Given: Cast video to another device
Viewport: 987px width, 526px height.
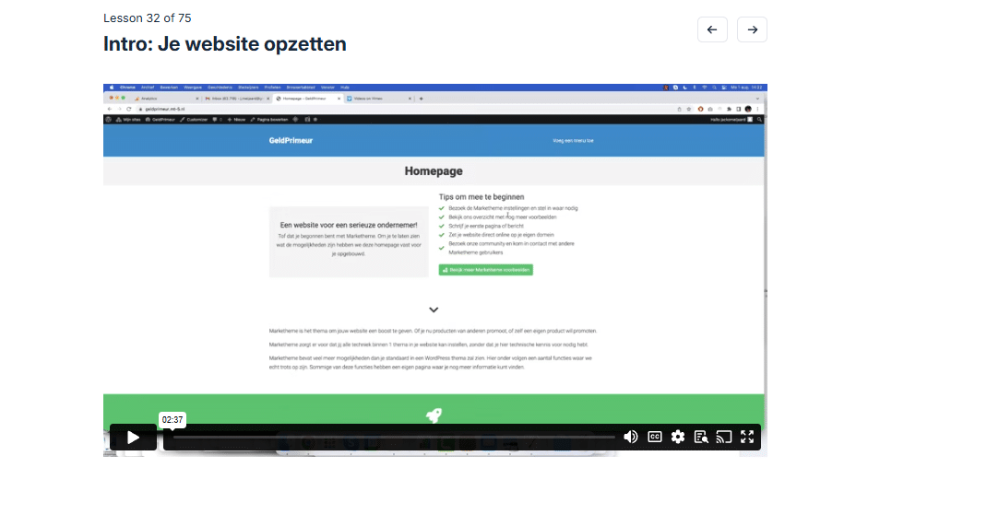Looking at the screenshot, I should 724,437.
